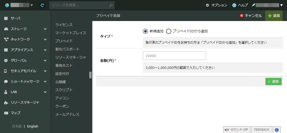Click the キャンセル button
This screenshot has width=287, height=133.
click(251, 16)
